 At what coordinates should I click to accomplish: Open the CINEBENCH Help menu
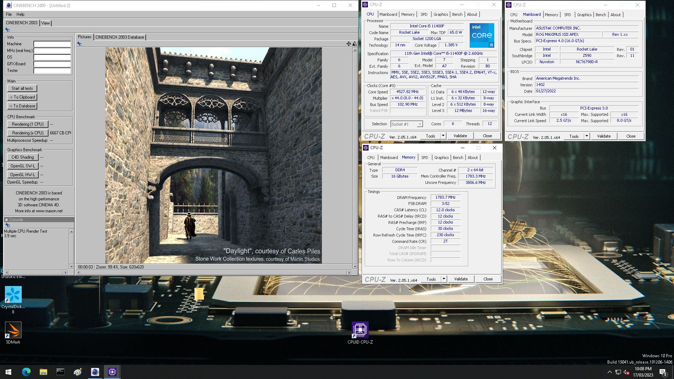[20, 14]
